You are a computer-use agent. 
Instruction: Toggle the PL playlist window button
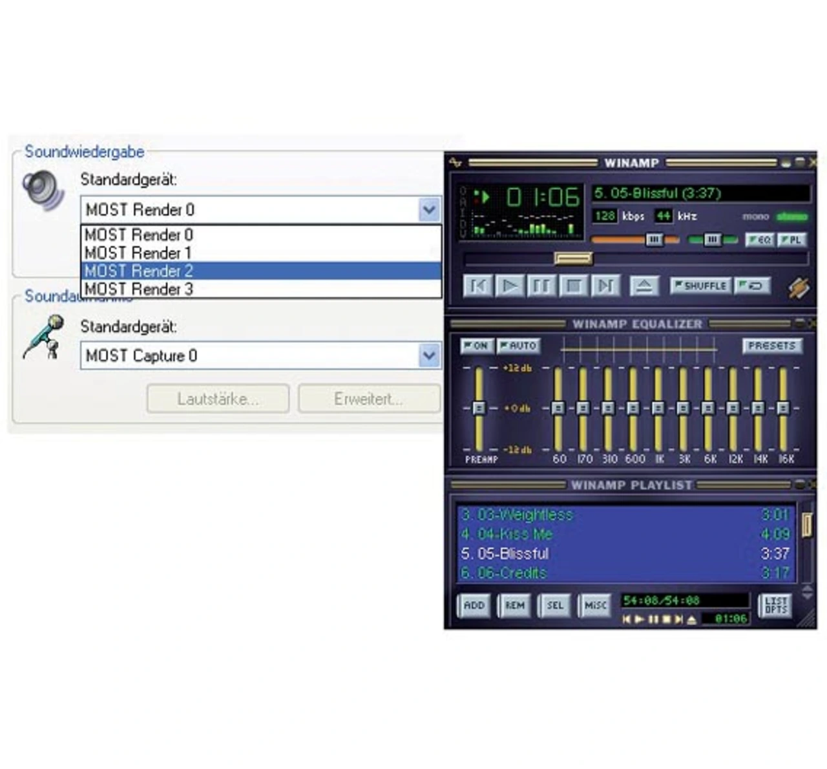[x=792, y=240]
